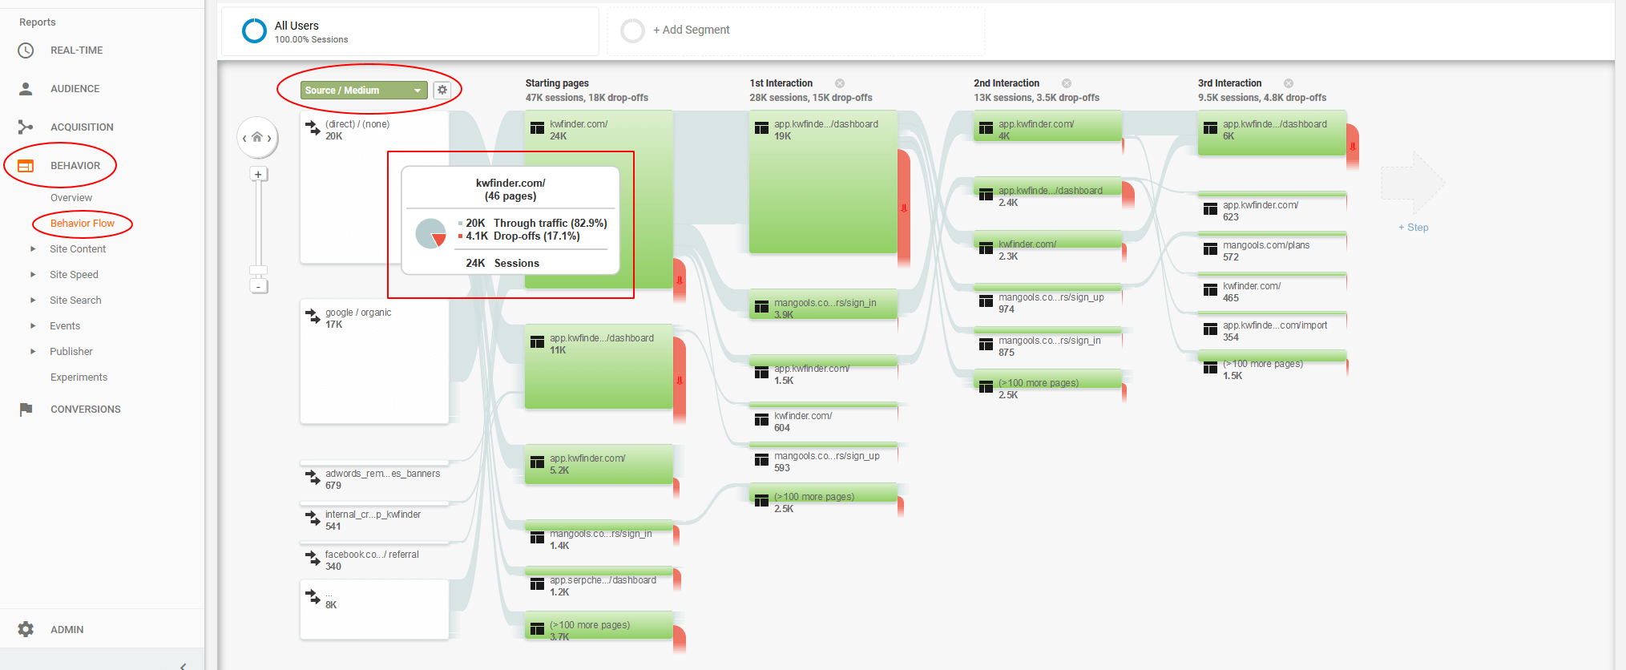Click 1st Interaction sign_in 3.9K node
This screenshot has width=1626, height=670.
pyautogui.click(x=823, y=305)
